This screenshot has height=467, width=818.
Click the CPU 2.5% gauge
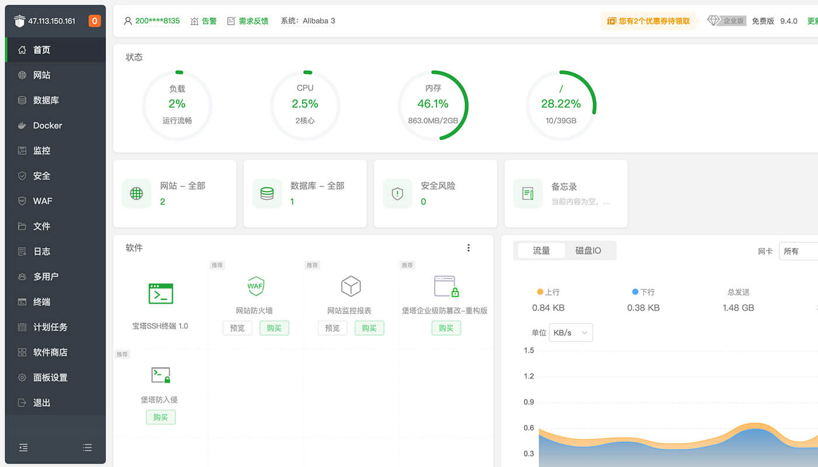(x=305, y=105)
